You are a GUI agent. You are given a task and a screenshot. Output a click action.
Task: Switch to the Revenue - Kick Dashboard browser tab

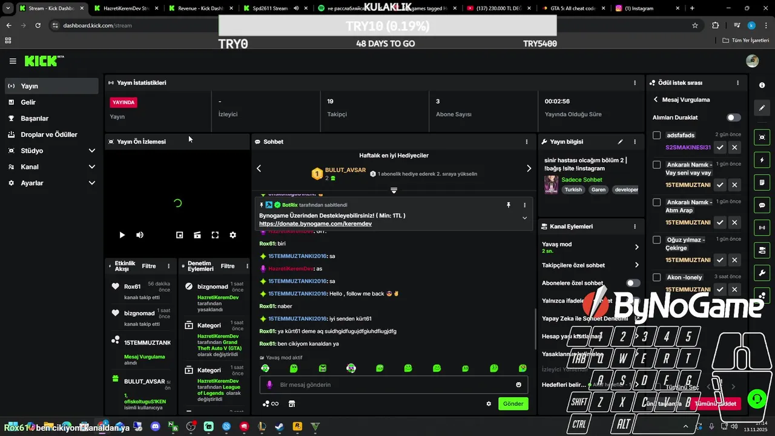coord(199,8)
